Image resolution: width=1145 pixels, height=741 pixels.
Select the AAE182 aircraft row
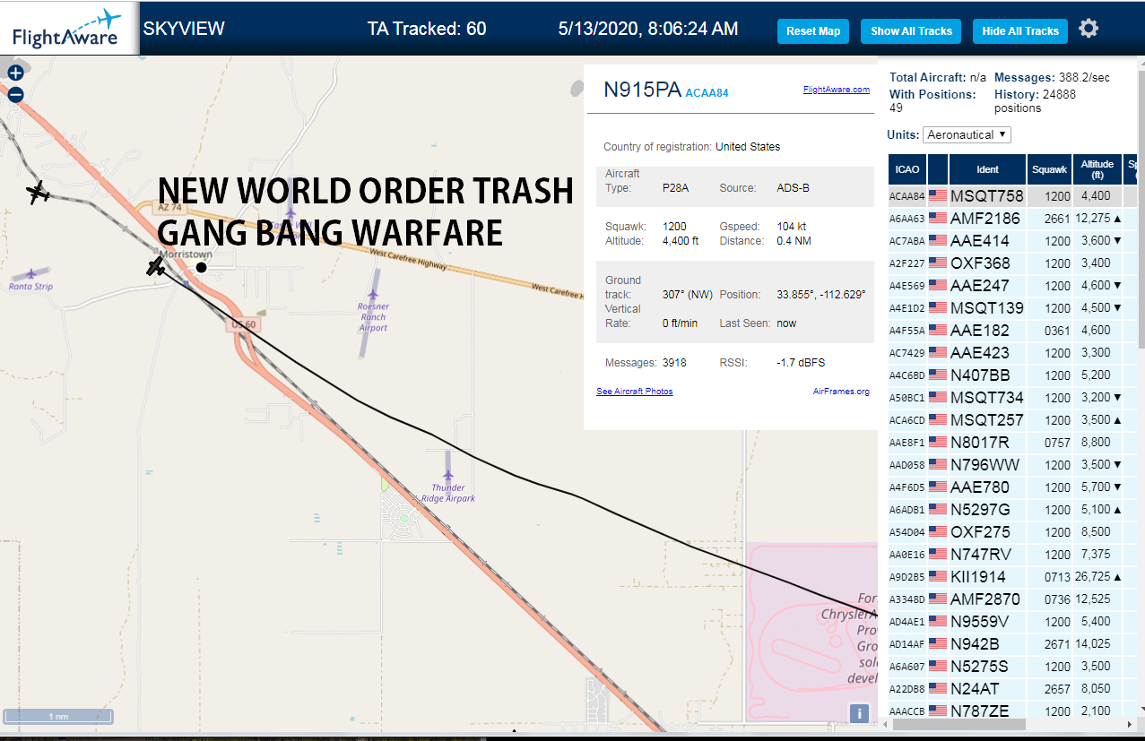(1012, 331)
